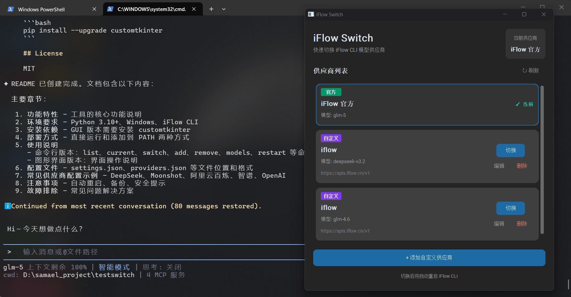Delete the deepseek-v3.2 iflow provider
The width and height of the screenshot is (571, 297).
[522, 166]
